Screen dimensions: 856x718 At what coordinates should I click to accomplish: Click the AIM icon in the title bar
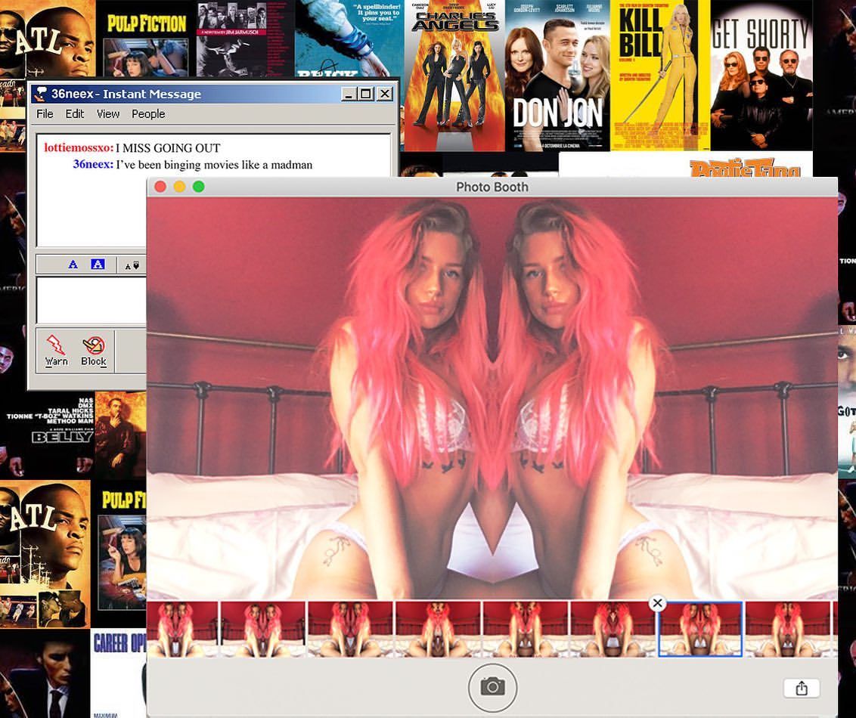41,94
